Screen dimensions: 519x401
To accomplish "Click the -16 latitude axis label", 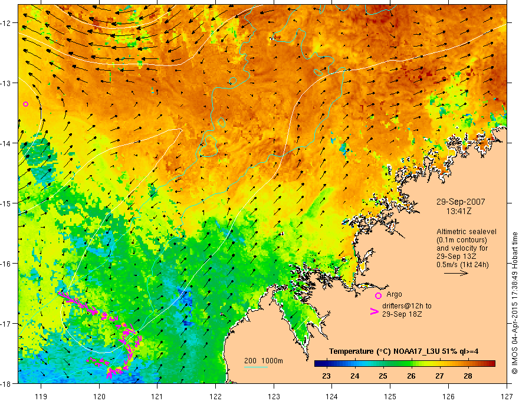I will click(6, 264).
